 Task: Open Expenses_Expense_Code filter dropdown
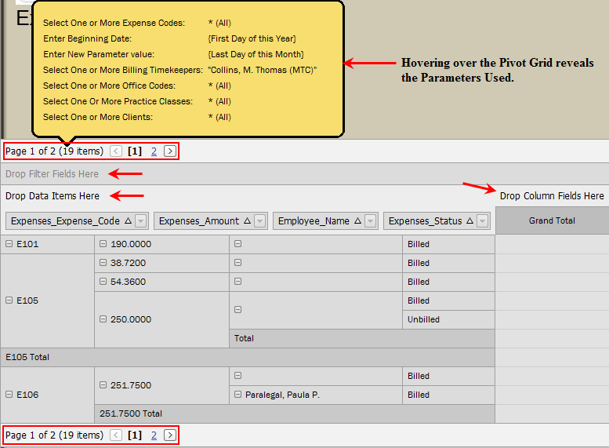[x=141, y=221]
